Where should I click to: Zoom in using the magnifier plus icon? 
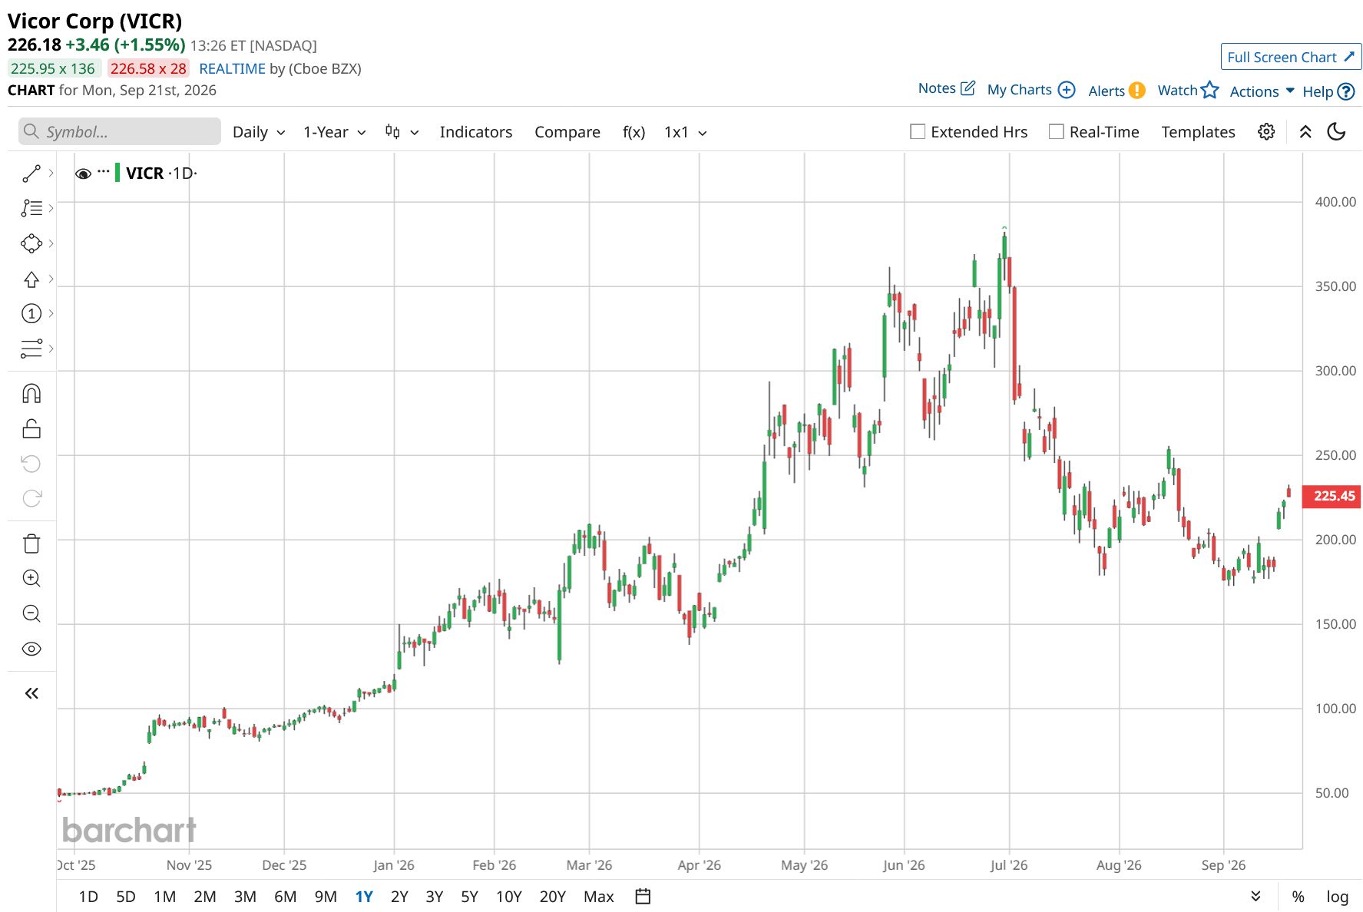pyautogui.click(x=31, y=578)
